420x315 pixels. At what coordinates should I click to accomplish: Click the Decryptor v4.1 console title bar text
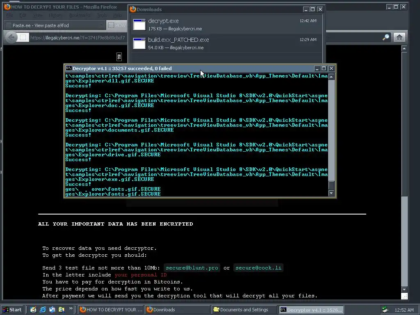pos(122,68)
